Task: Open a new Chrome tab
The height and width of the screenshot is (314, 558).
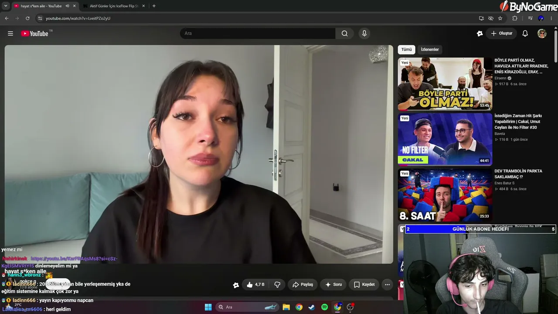Action: [x=154, y=6]
